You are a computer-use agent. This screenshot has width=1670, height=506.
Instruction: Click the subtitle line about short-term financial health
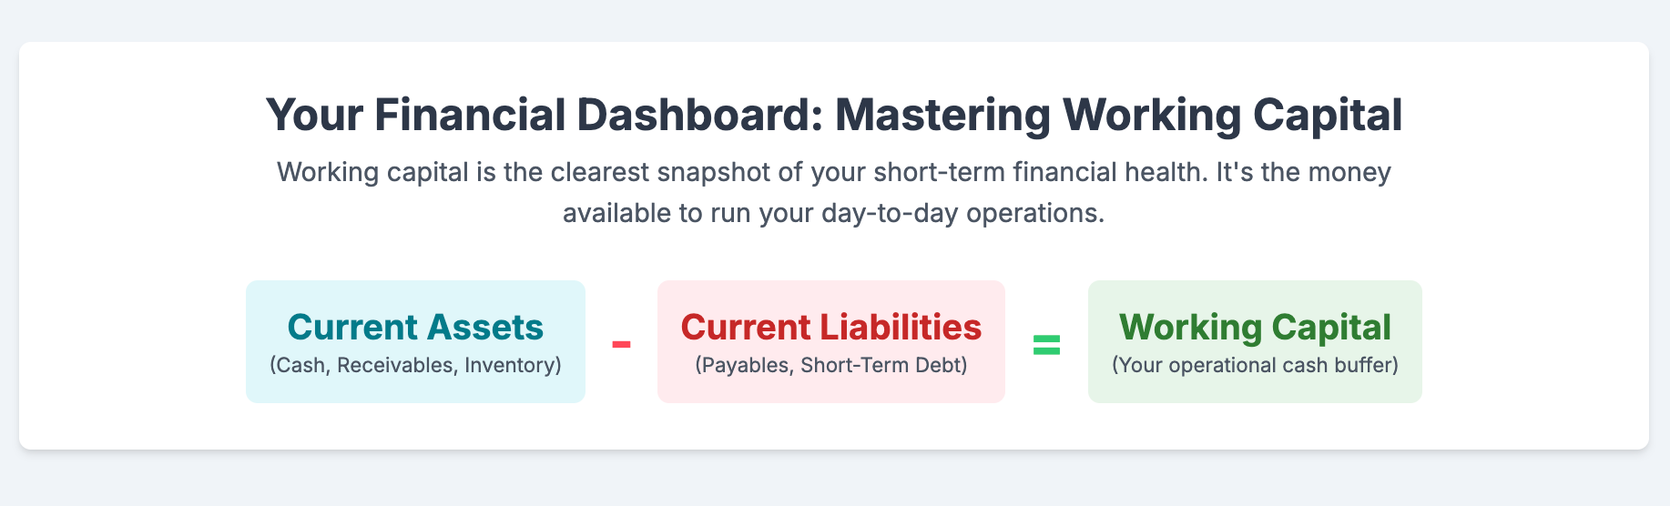click(x=834, y=172)
